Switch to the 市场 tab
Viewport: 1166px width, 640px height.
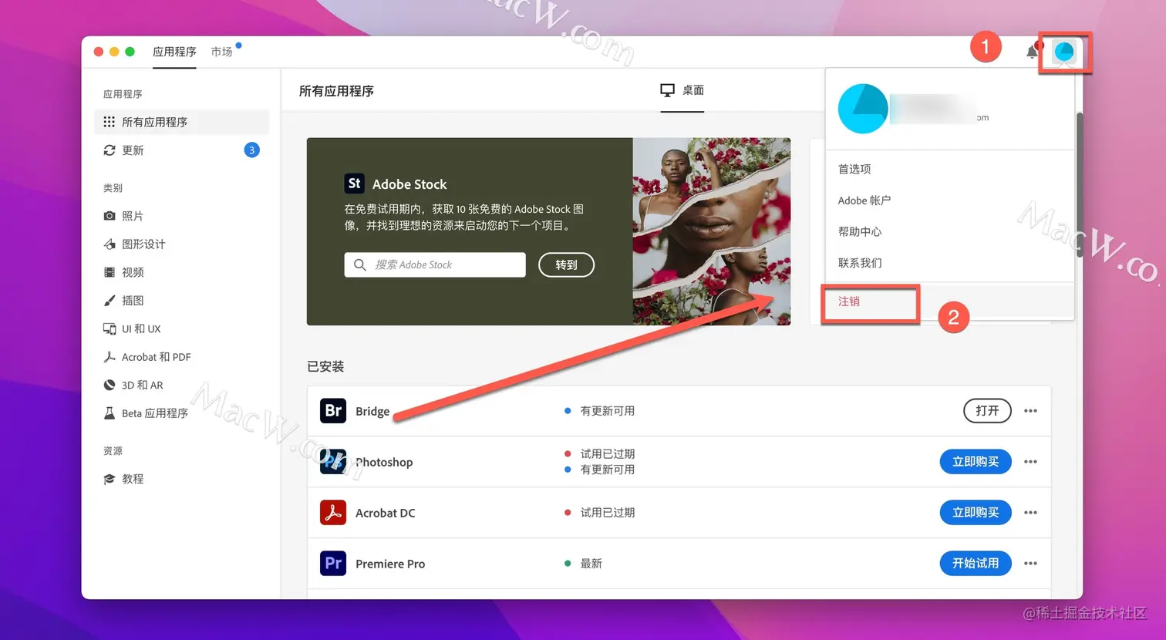[221, 52]
